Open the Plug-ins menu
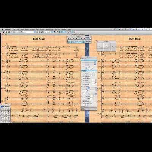The height and width of the screenshot is (152, 152). 57,29
